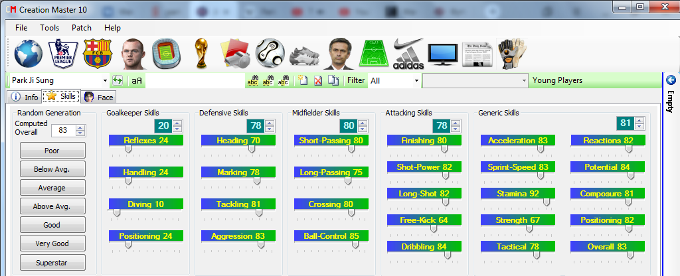Image resolution: width=680 pixels, height=276 pixels.
Task: Open the football boots icon
Action: pyautogui.click(x=304, y=54)
